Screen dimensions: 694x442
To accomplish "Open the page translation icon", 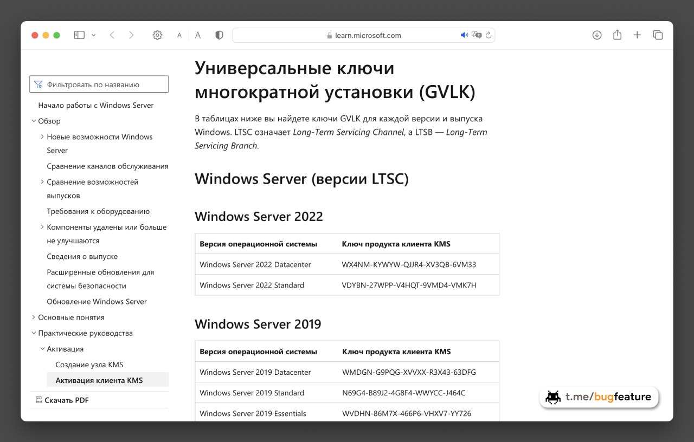I will click(477, 35).
